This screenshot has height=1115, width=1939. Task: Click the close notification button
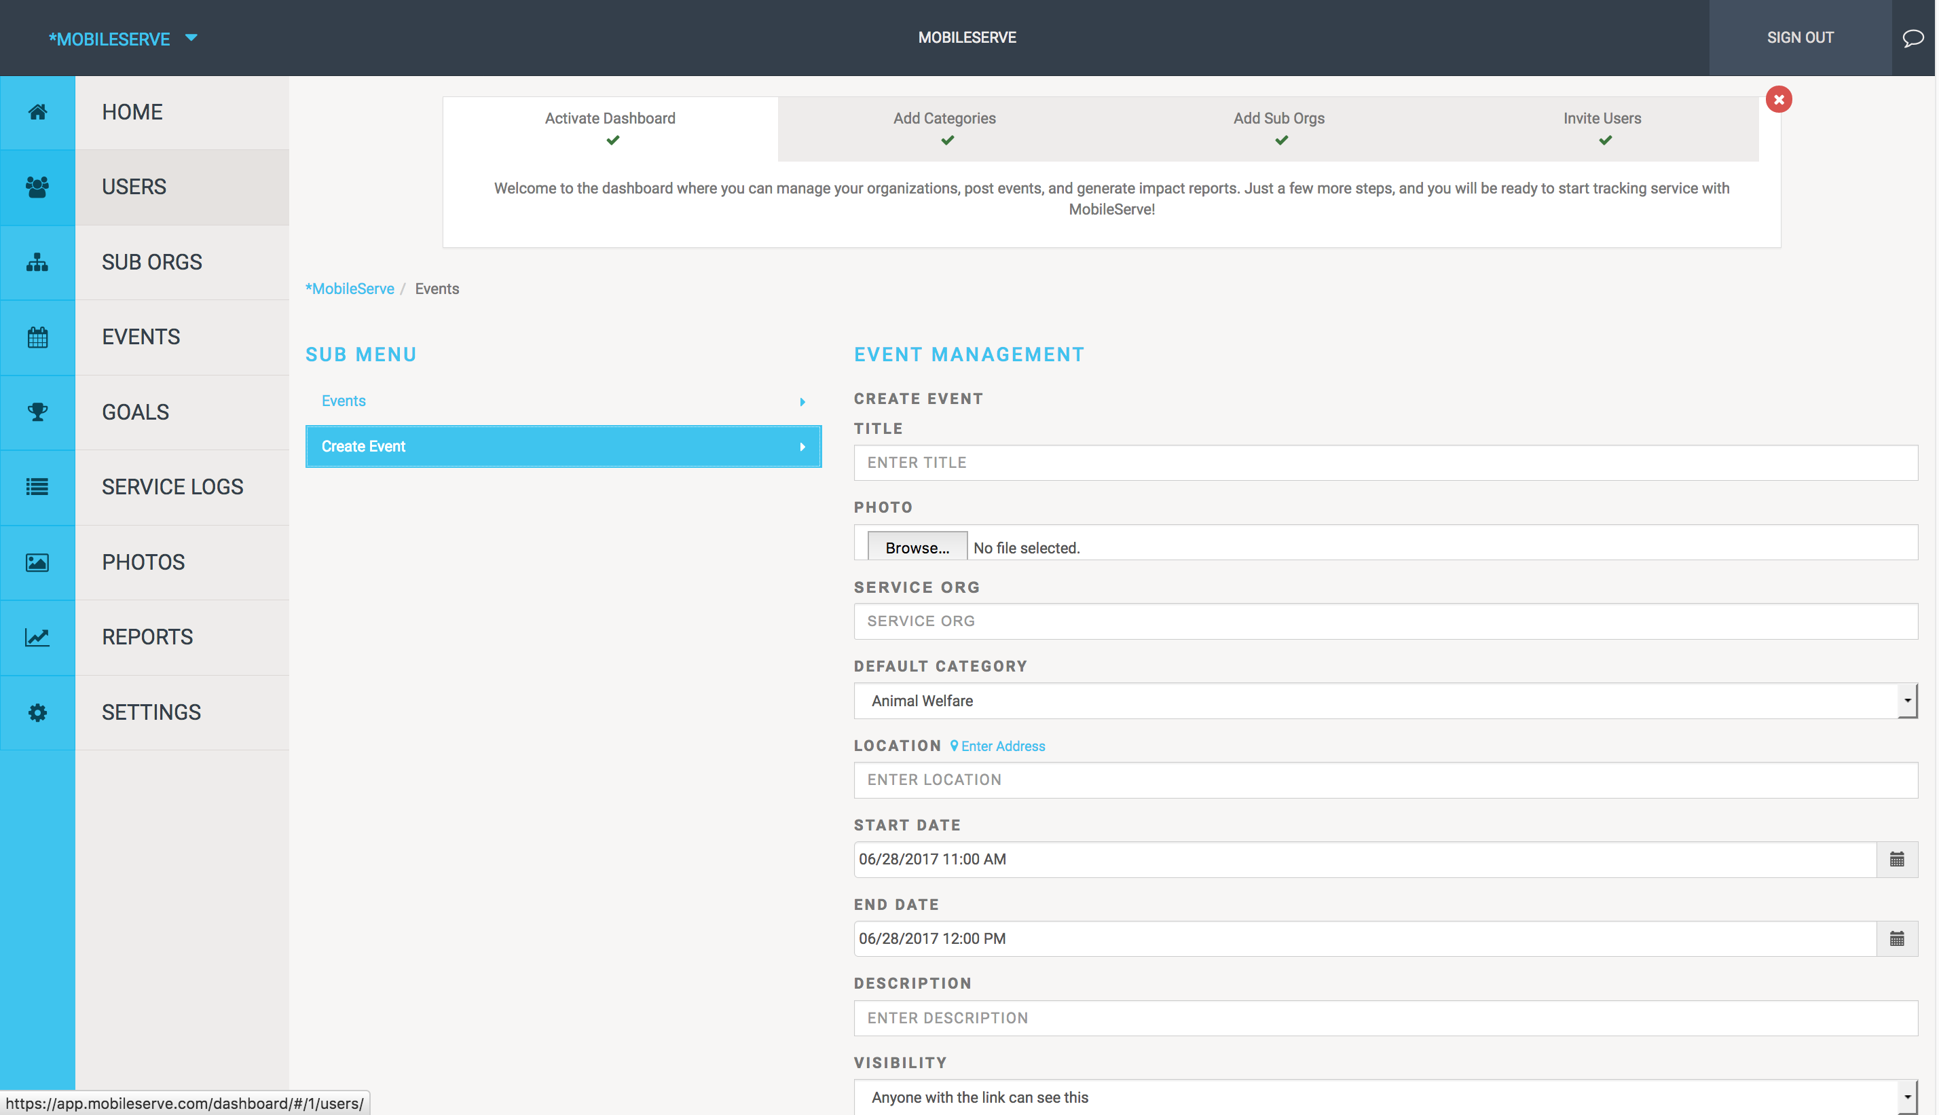[x=1778, y=100]
